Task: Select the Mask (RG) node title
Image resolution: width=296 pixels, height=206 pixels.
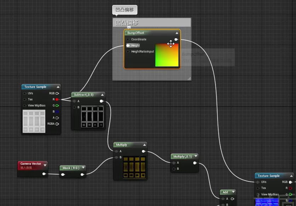Action: tap(71, 168)
